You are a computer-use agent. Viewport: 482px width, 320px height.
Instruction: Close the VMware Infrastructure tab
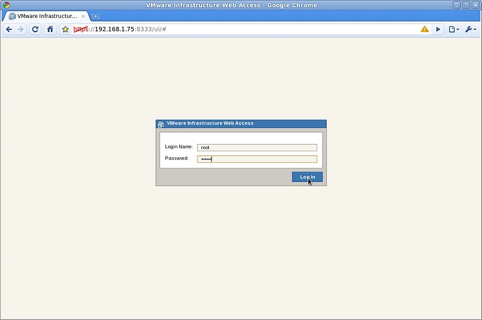(83, 16)
